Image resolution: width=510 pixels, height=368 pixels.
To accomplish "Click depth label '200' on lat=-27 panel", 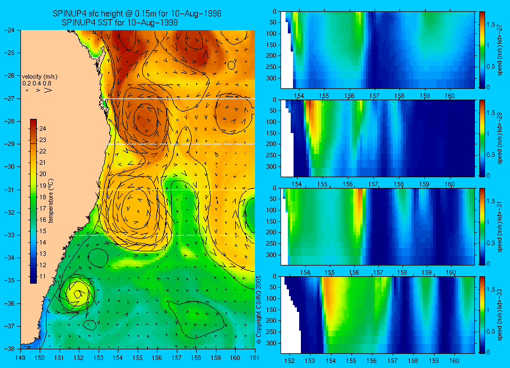I will [271, 55].
